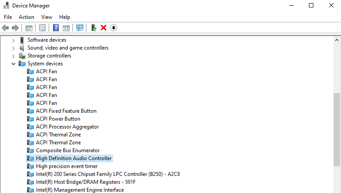
Task: Show/hide console tree toolbar icon
Action: point(29,28)
